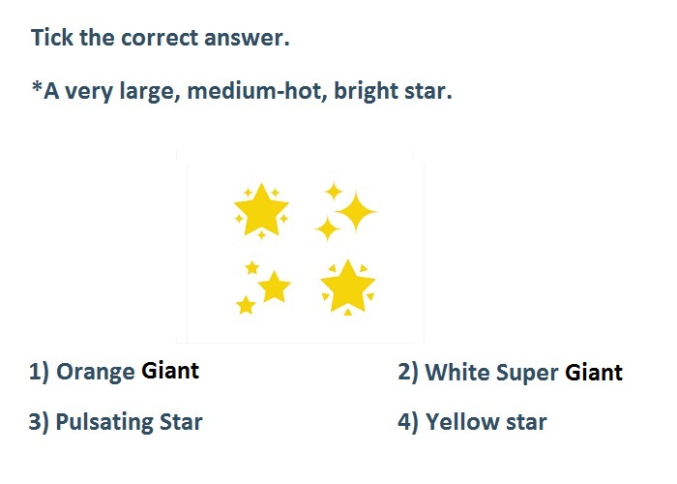Tick the Orange Giant answer
The image size is (677, 484).
(114, 372)
